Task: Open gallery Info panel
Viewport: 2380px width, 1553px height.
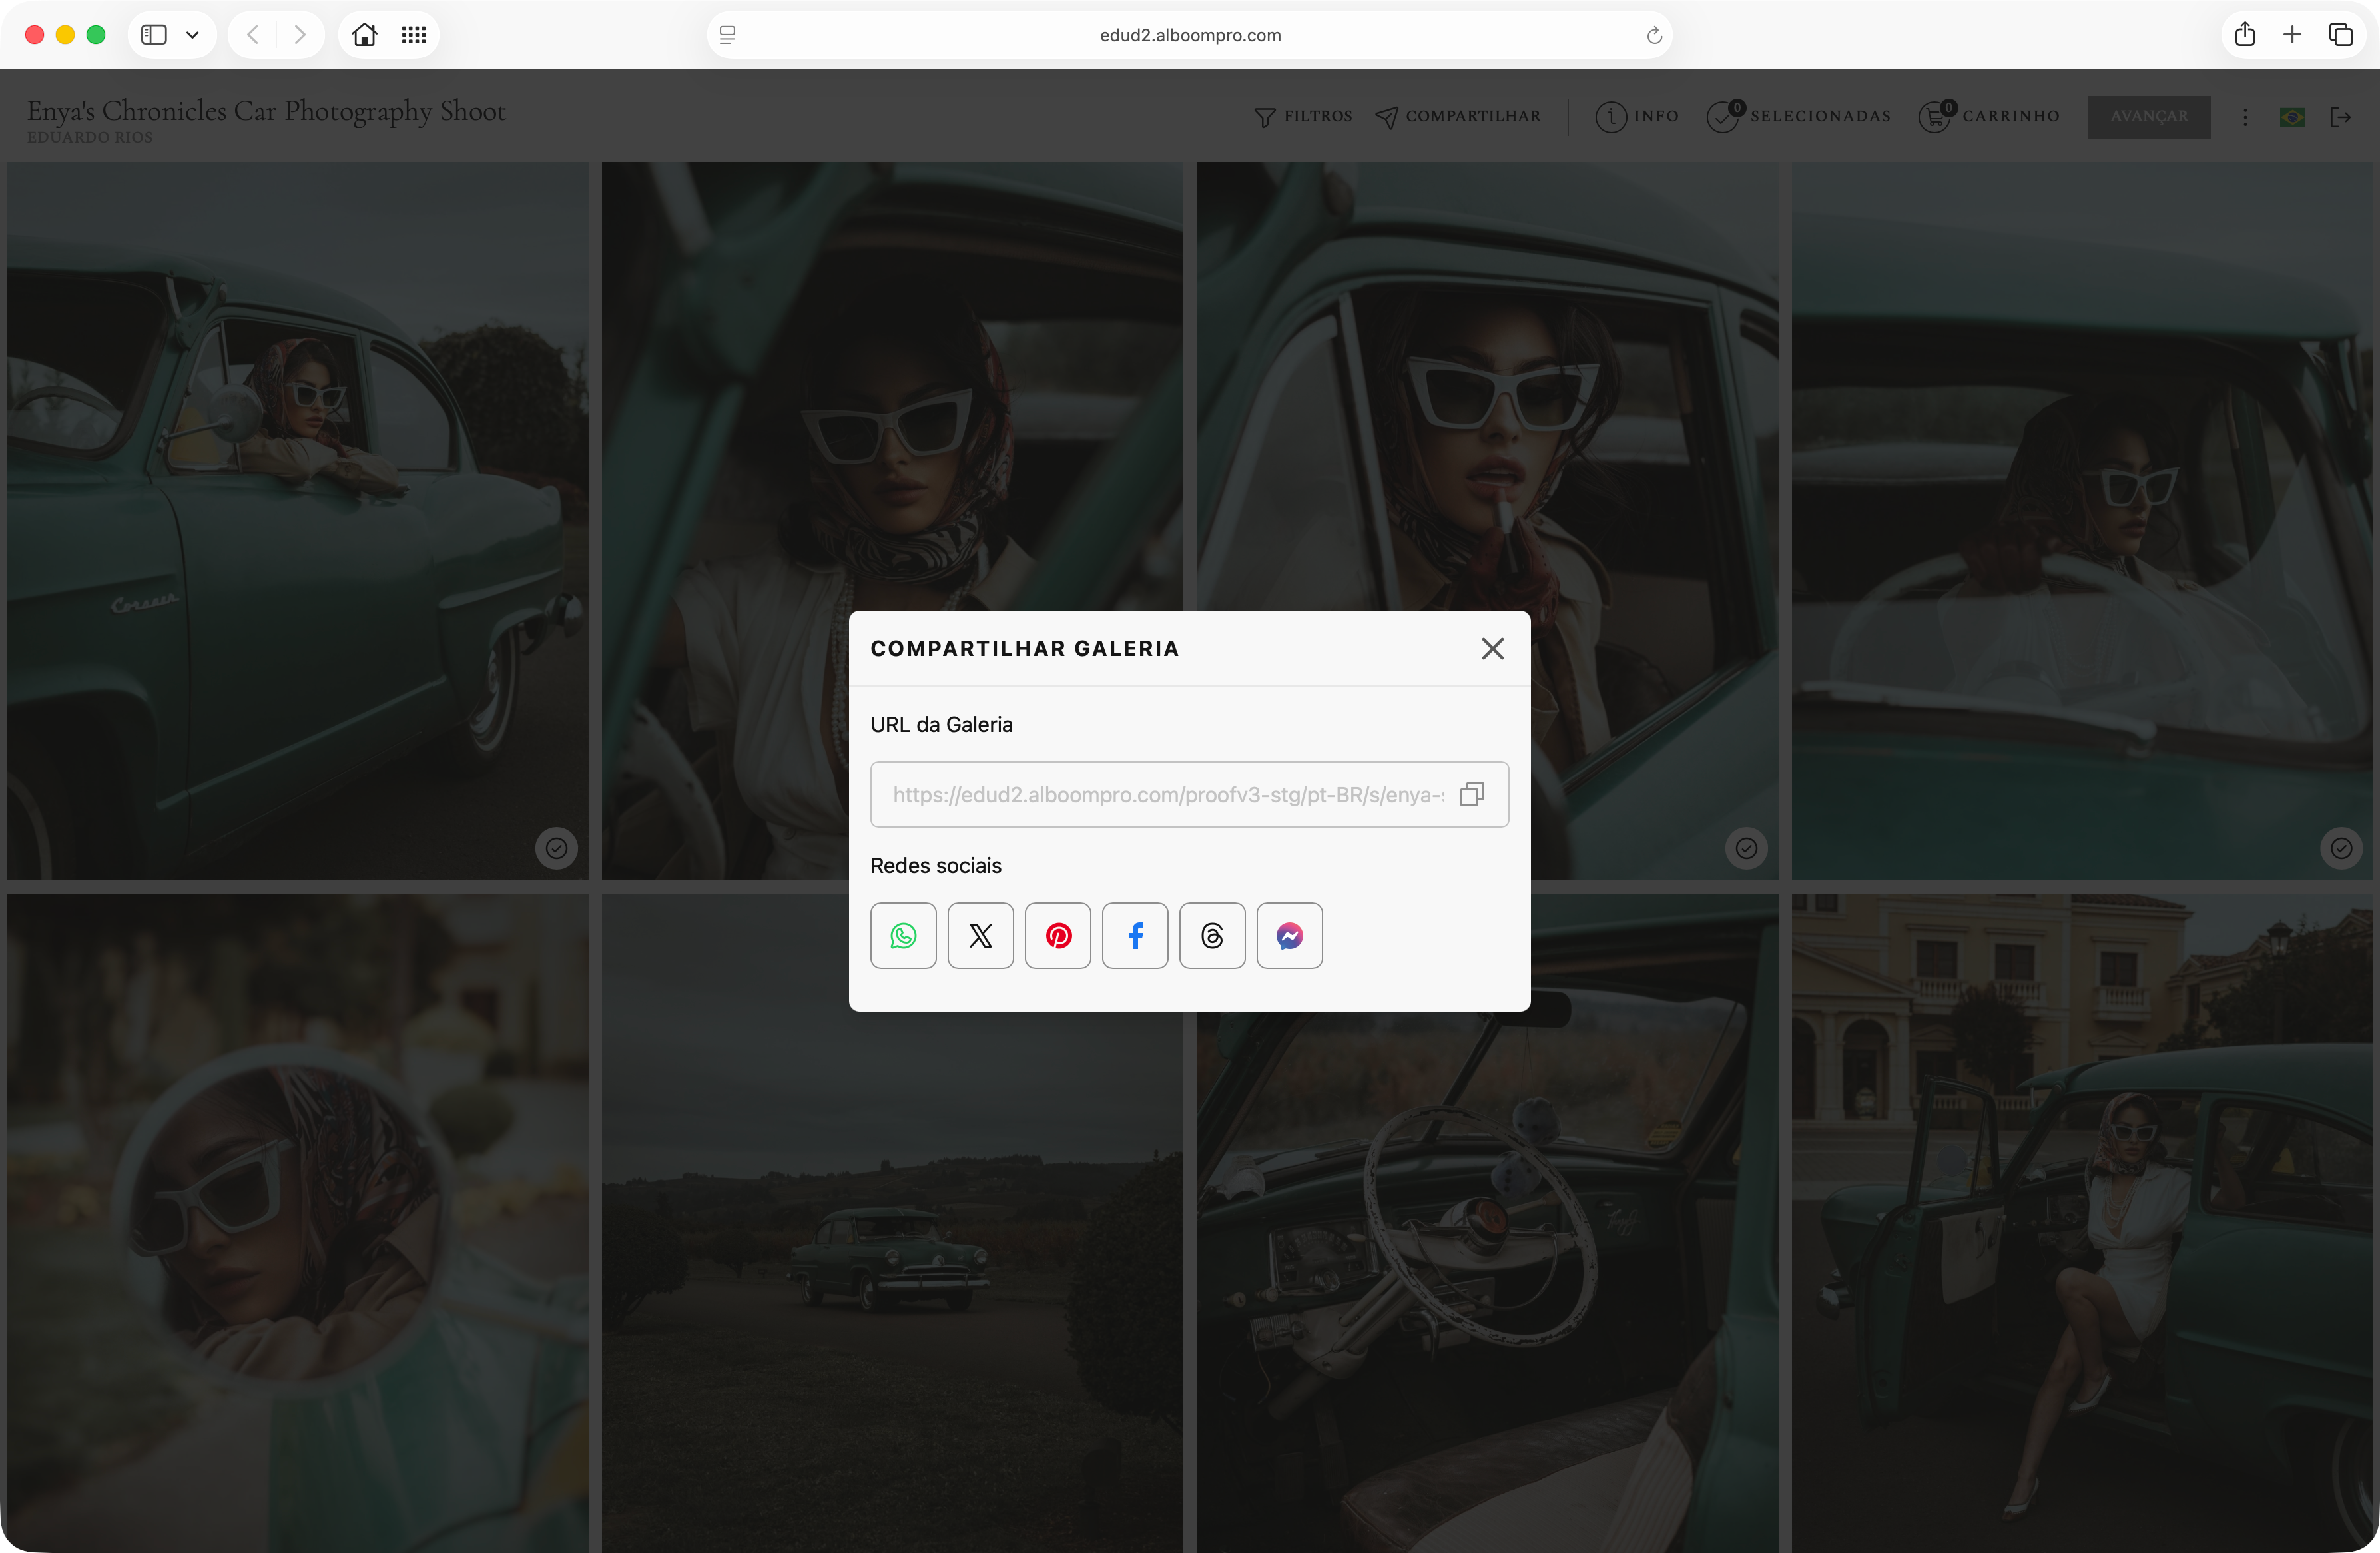Action: [x=1637, y=117]
